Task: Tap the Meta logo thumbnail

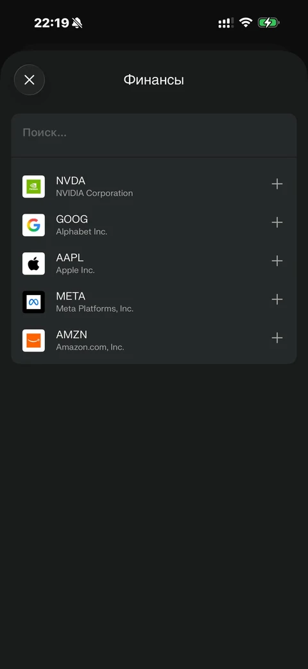Action: [x=34, y=302]
